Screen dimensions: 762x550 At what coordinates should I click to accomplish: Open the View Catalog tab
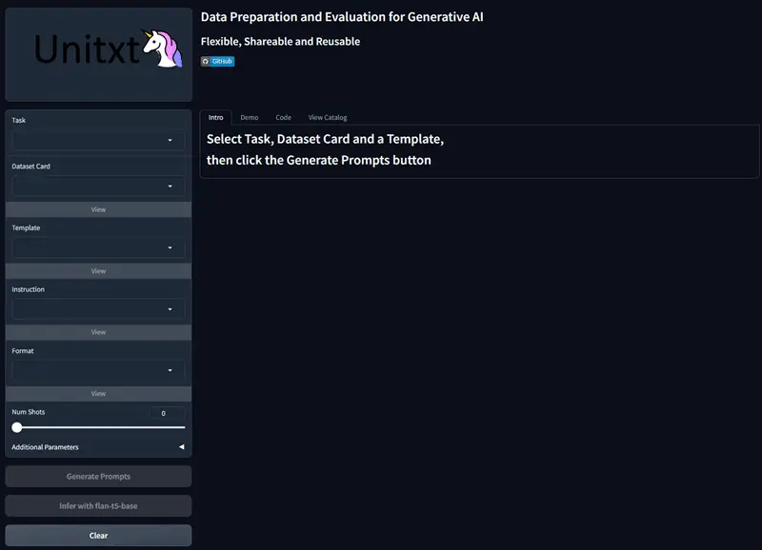tap(328, 118)
